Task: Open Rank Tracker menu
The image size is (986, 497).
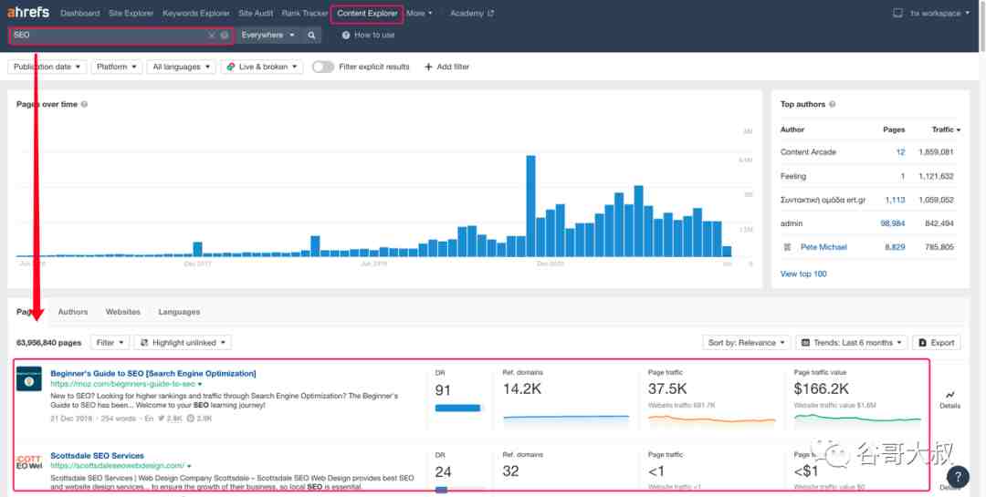Action: pos(304,13)
